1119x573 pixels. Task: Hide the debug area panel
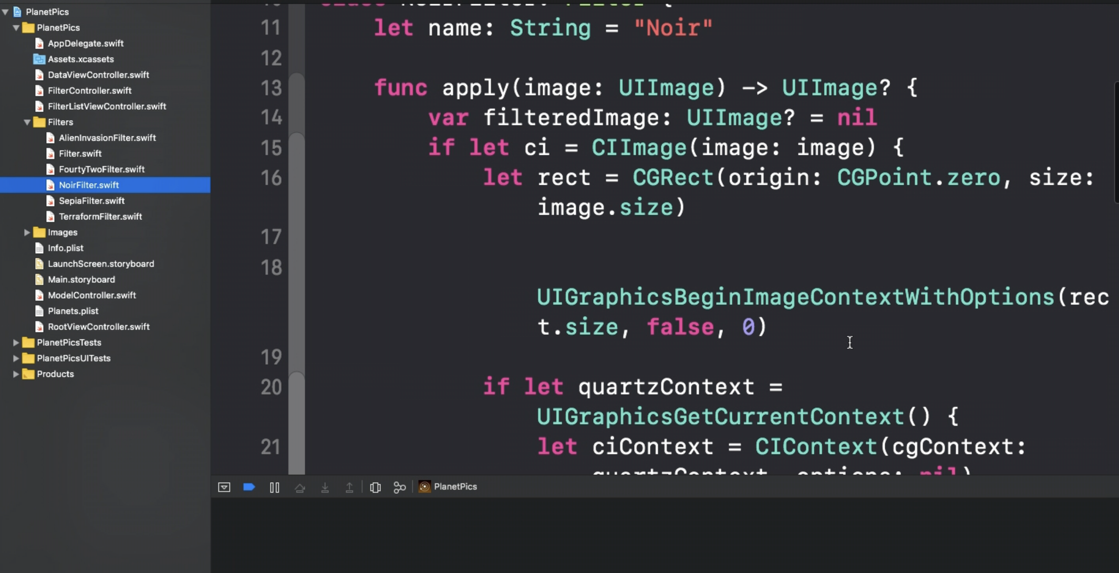[x=224, y=487]
